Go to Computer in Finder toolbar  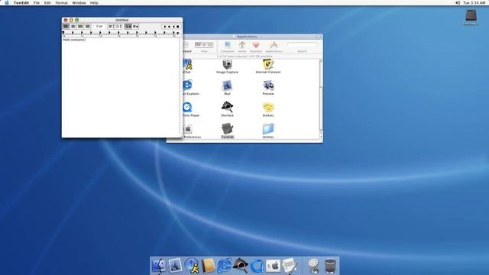[228, 47]
